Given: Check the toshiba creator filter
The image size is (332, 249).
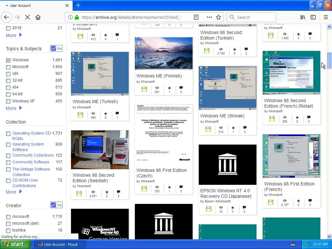Looking at the screenshot, I should (8, 231).
